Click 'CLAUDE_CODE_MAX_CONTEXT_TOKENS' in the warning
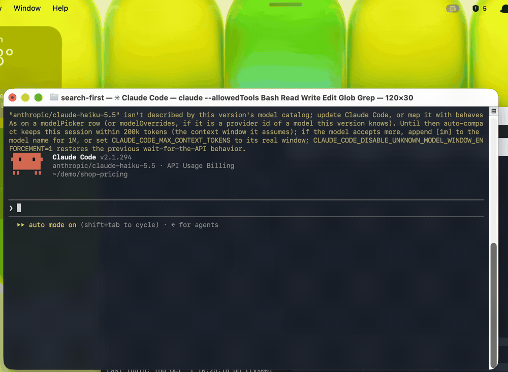The width and height of the screenshot is (508, 372). (x=171, y=140)
